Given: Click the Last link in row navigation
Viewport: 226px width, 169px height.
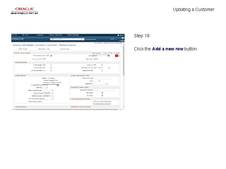Looking at the screenshot, I should coord(118,53).
